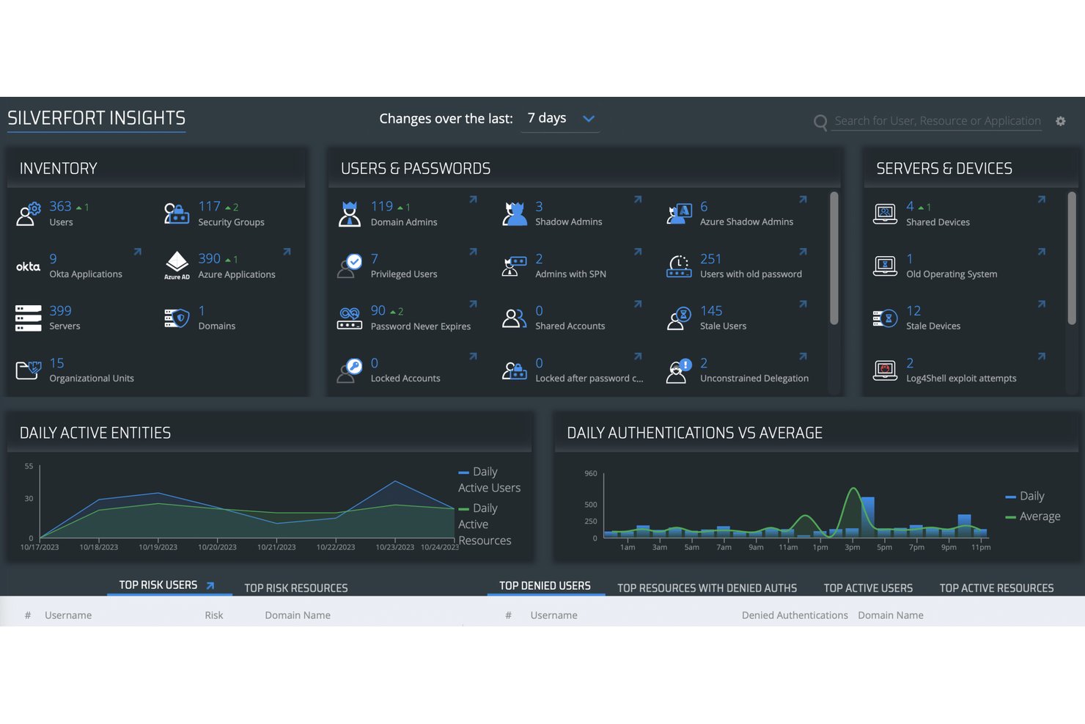
Task: Open the 399 Servers count link
Action: coord(60,311)
